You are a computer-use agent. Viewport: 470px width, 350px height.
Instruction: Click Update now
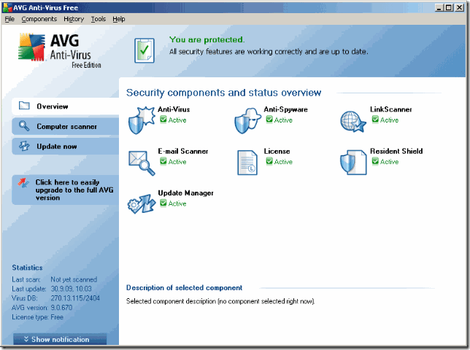pos(66,147)
